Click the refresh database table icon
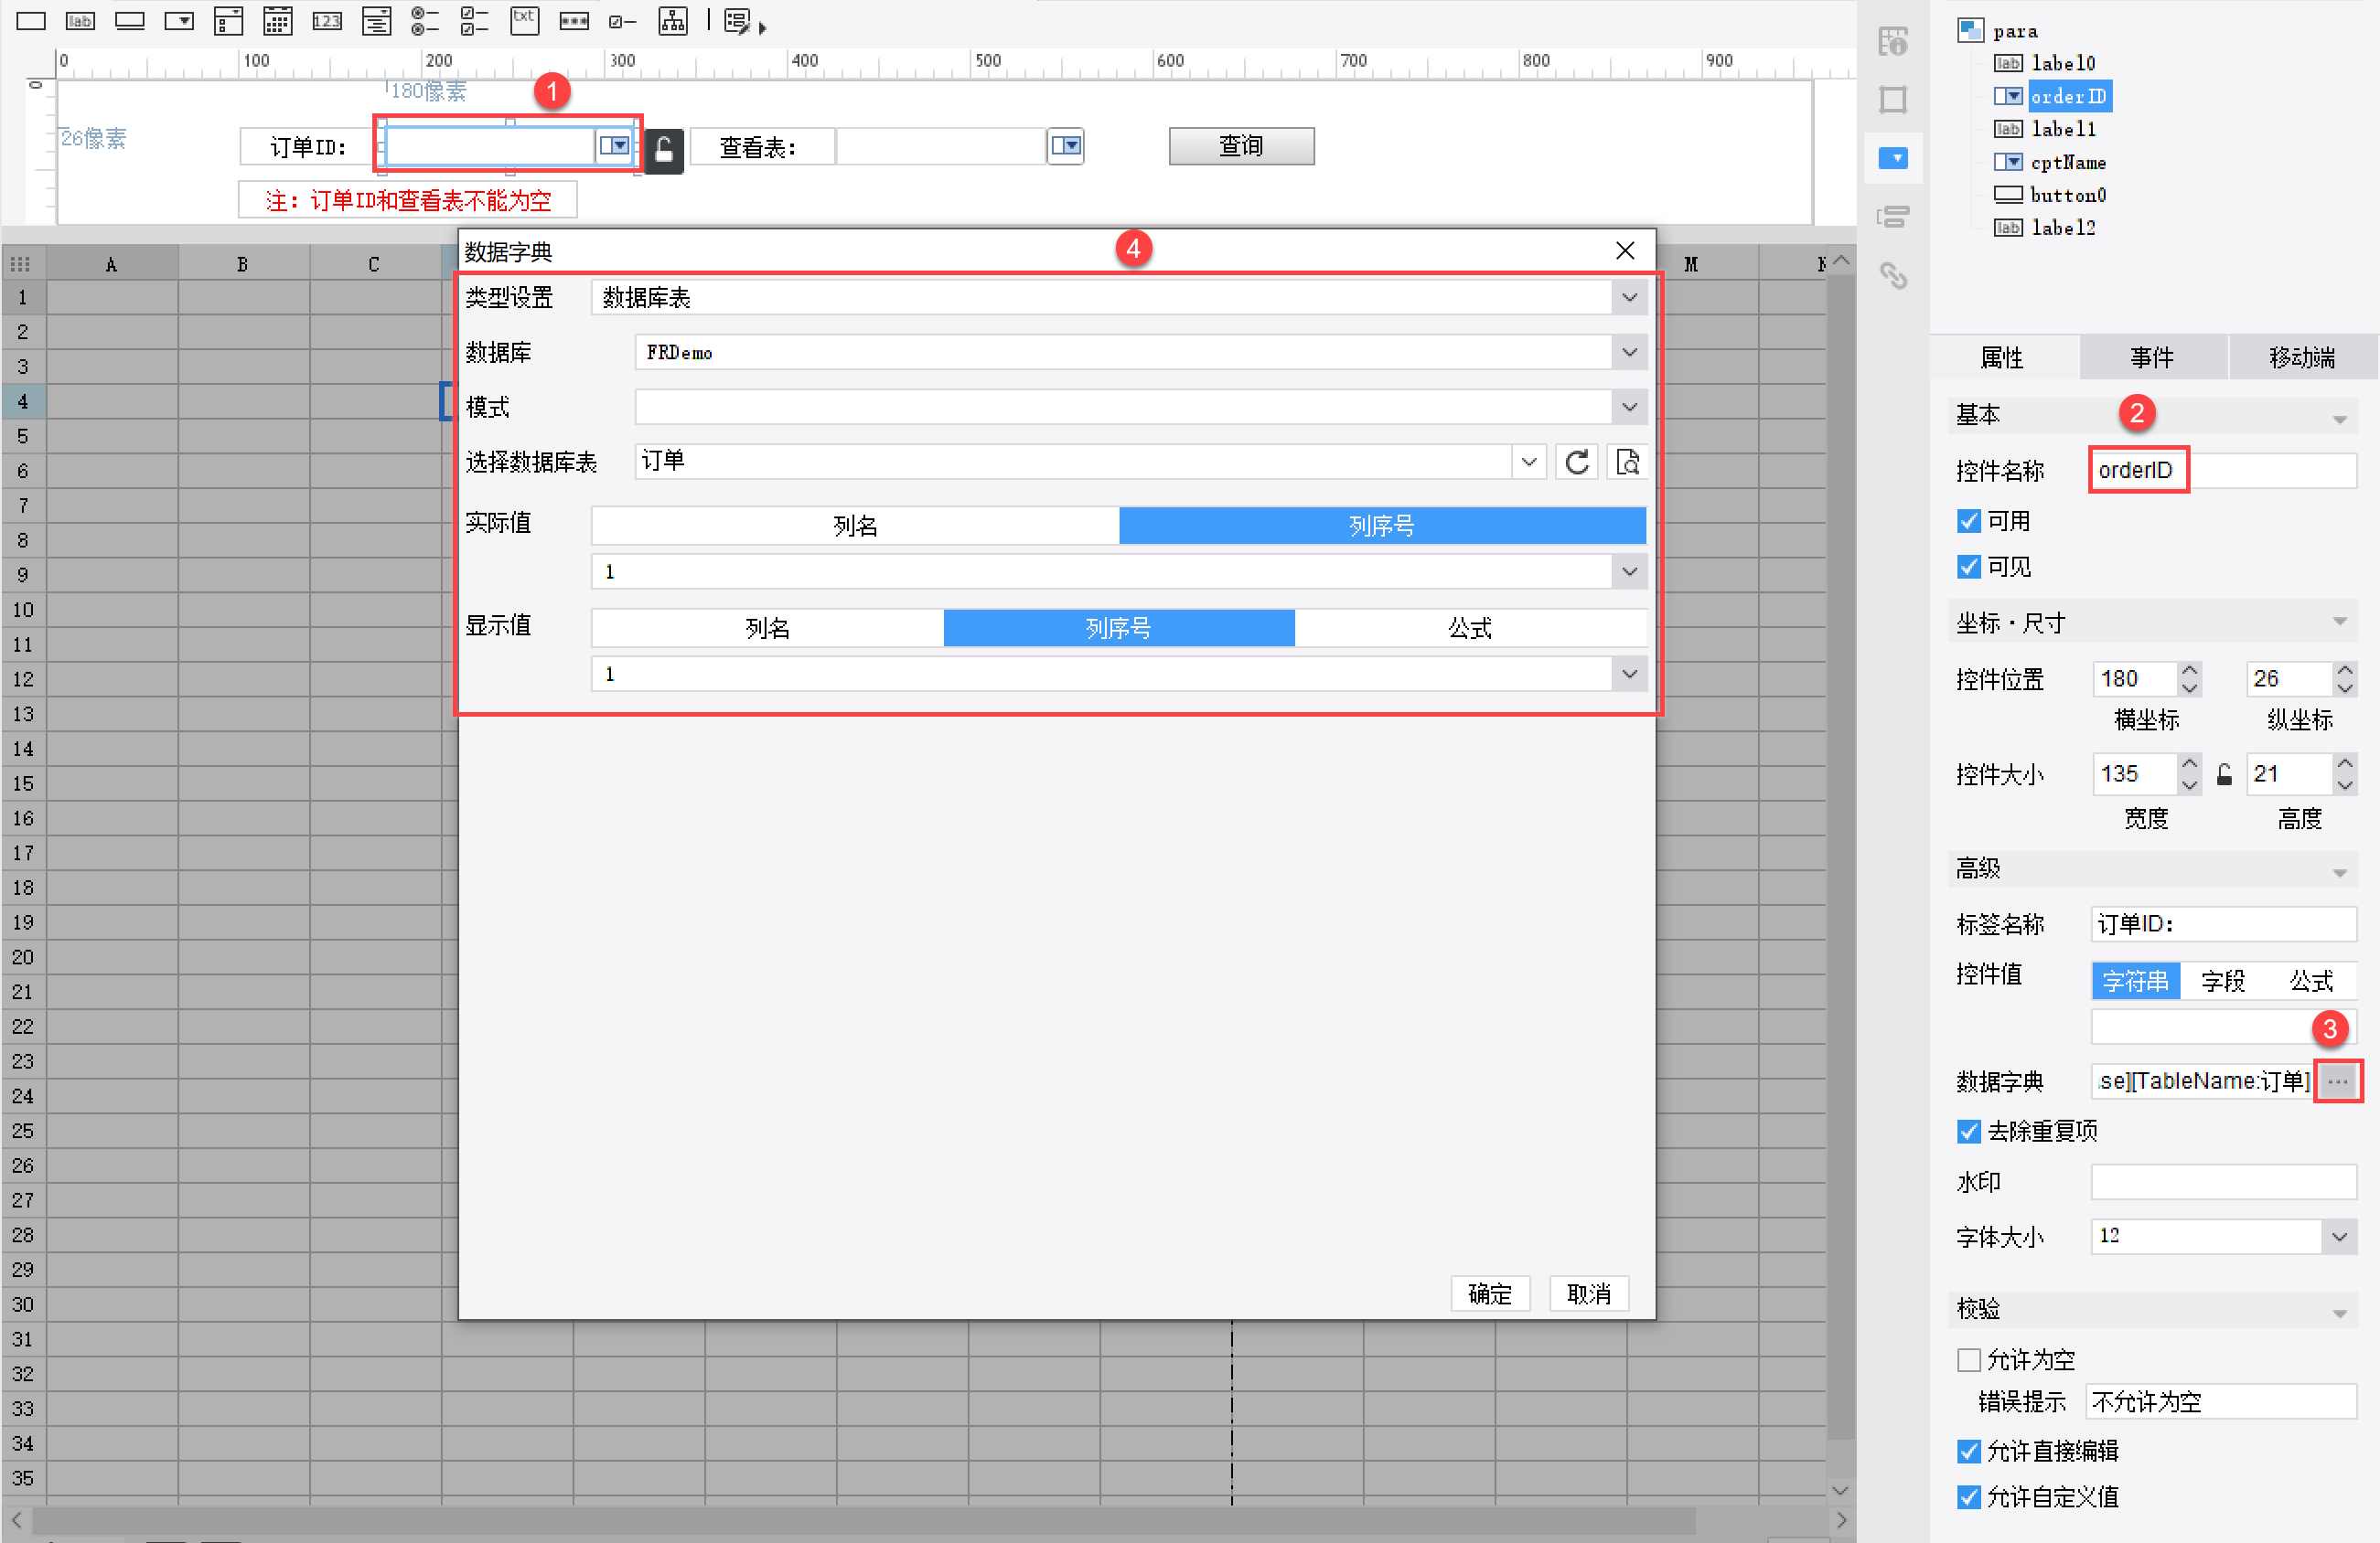2380x1543 pixels. (x=1577, y=463)
